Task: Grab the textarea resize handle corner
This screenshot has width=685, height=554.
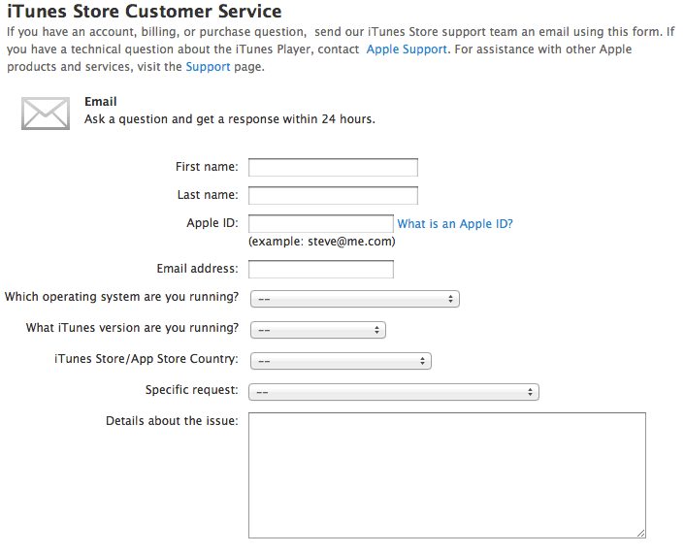Action: (x=641, y=533)
